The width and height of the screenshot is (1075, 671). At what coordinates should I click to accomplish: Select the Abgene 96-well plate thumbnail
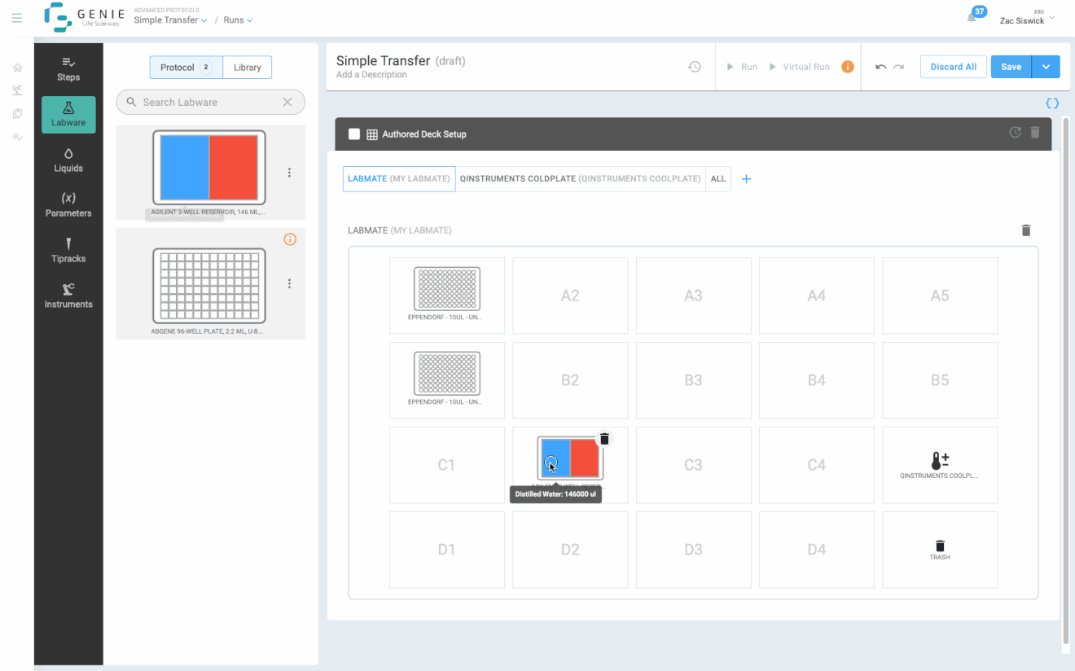pos(209,286)
